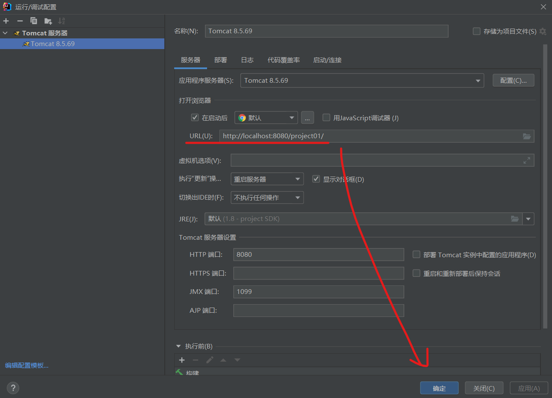Click the 名称 name input field
The image size is (552, 398).
(x=327, y=31)
